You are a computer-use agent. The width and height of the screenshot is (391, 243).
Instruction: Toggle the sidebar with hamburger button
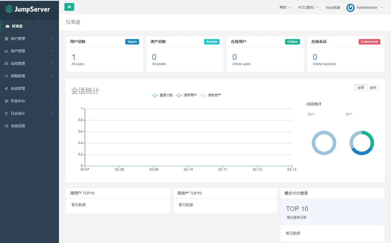pyautogui.click(x=69, y=7)
